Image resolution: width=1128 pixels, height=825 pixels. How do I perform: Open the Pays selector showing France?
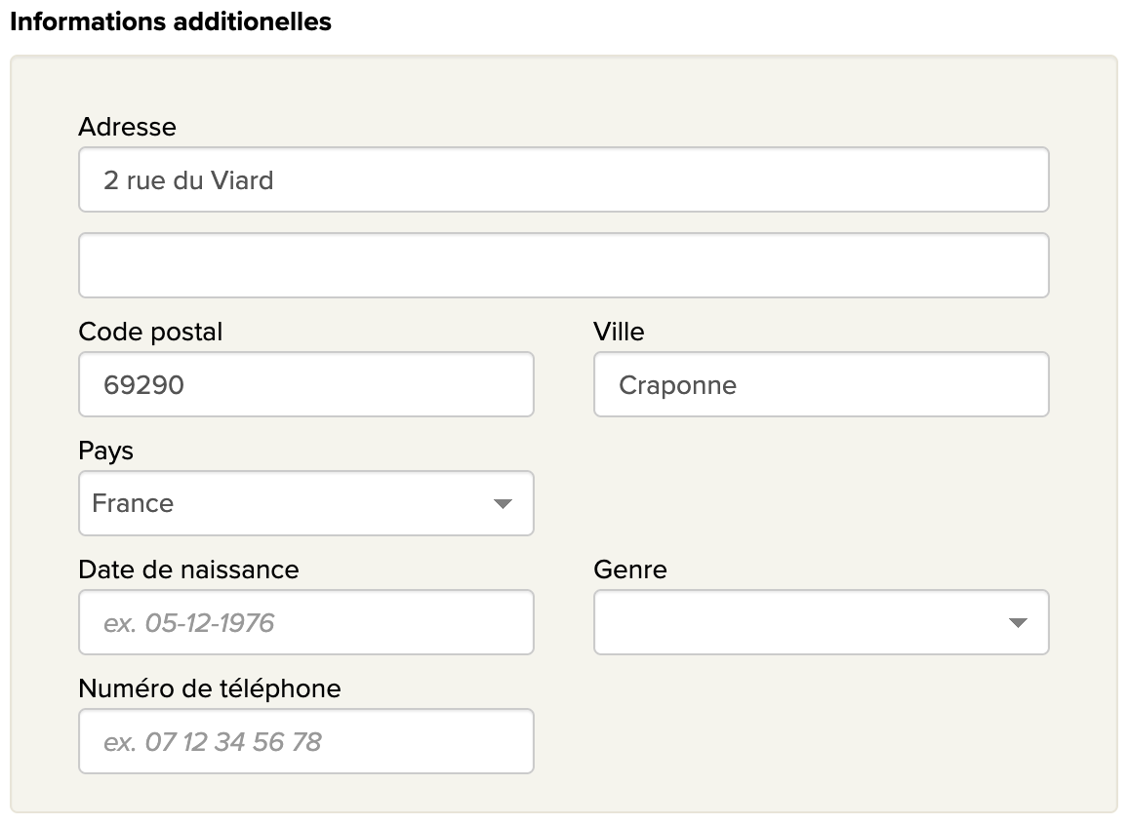coord(305,503)
